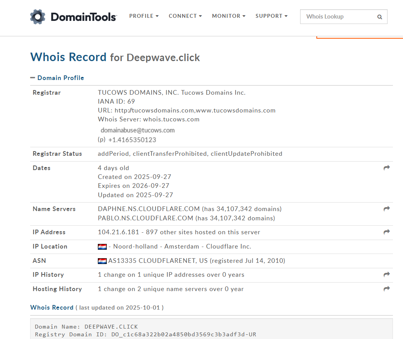This screenshot has width=403, height=339.
Task: Collapse the Domain Profile section
Action: [x=57, y=78]
